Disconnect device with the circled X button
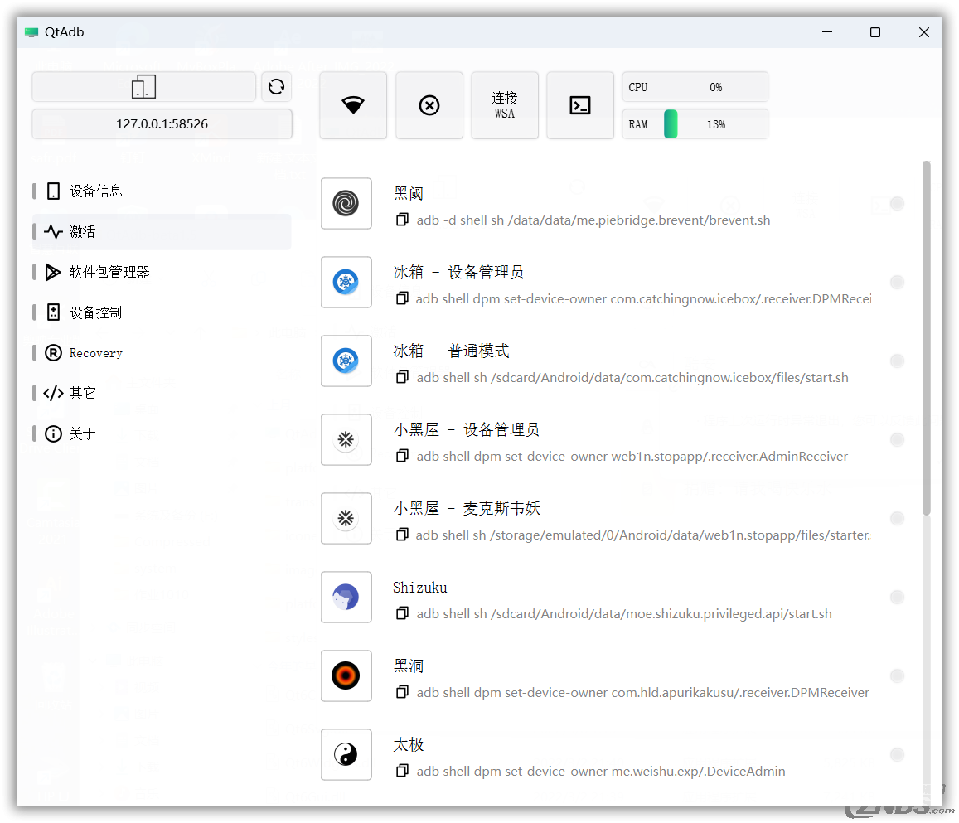This screenshot has height=823, width=959. [x=429, y=105]
